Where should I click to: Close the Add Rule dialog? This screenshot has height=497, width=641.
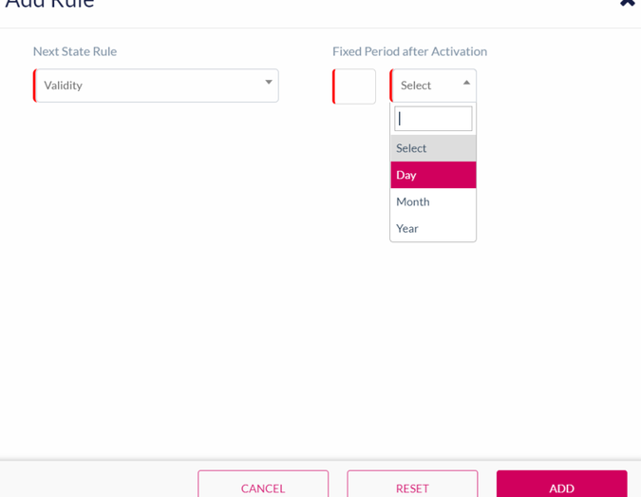coord(627,3)
